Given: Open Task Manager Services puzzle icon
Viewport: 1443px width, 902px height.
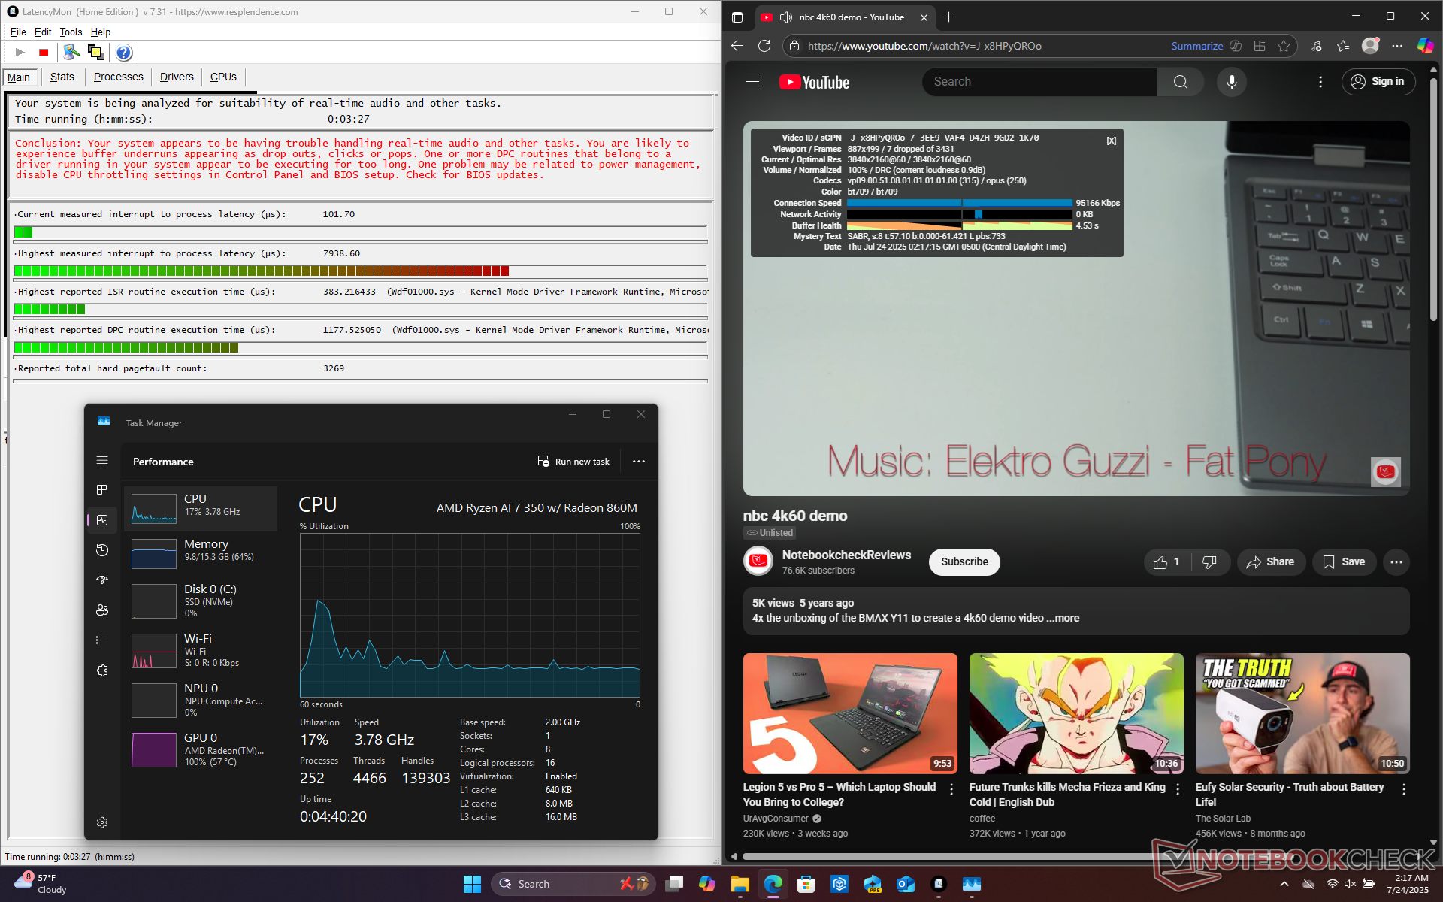Looking at the screenshot, I should (x=103, y=670).
